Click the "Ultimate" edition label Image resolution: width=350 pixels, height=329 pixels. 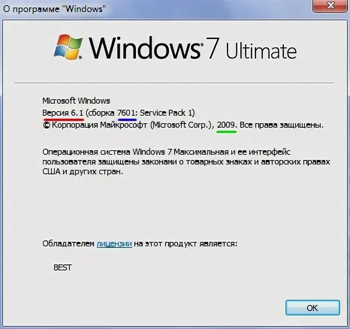(x=261, y=51)
